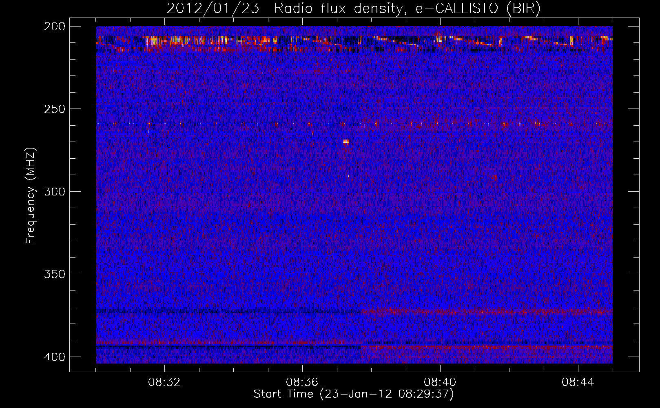The width and height of the screenshot is (660, 408).
Task: Click the plot title '2012/01/23 Radio flux density, e-CALLISTO (BIR)'
Action: 354,9
